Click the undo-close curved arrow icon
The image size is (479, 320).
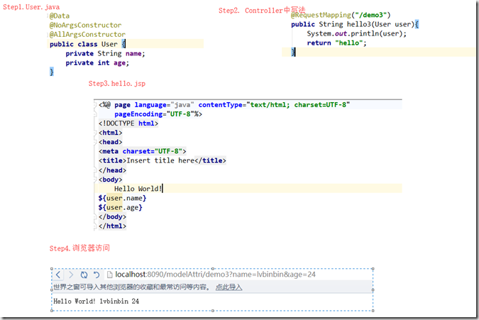[97, 275]
